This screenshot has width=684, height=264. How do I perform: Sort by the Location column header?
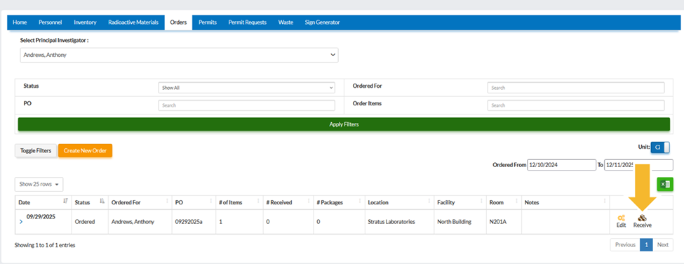click(399, 202)
